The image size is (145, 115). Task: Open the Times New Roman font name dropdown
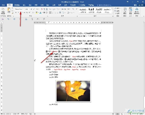coord(24,9)
